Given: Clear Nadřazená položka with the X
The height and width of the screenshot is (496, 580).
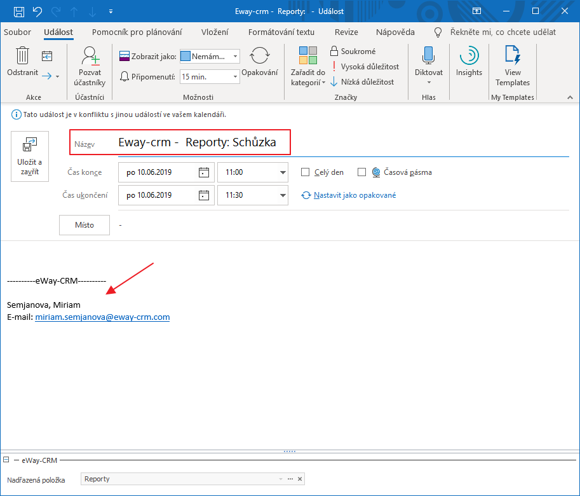Looking at the screenshot, I should [300, 479].
